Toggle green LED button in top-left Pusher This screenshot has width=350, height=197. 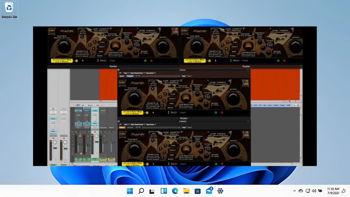pyautogui.click(x=145, y=60)
